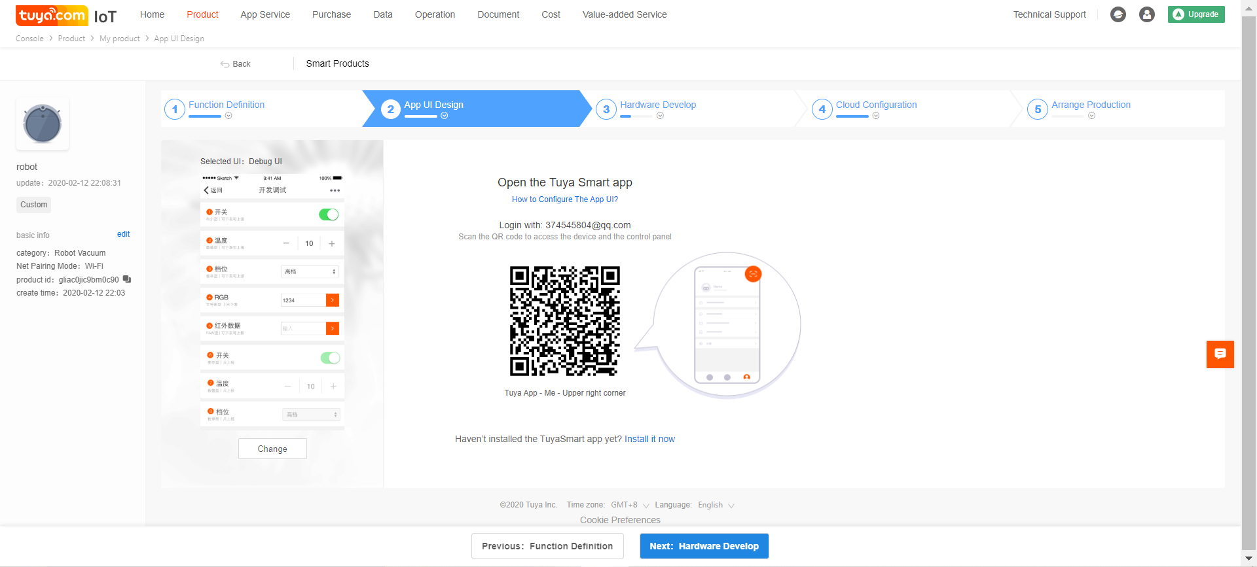Go to Product breadcrumb
Image resolution: width=1257 pixels, height=567 pixels.
click(x=71, y=39)
